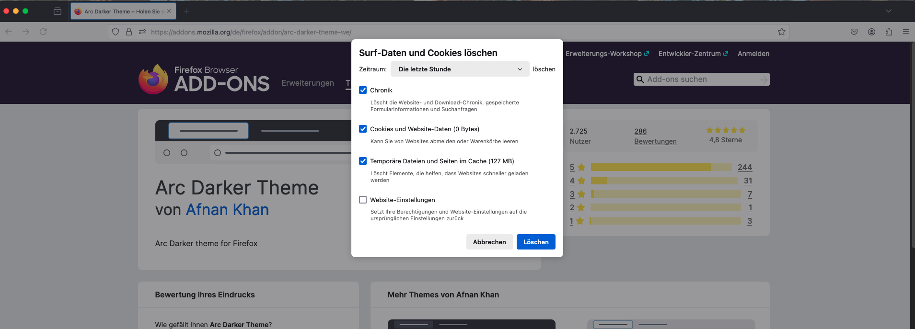Image resolution: width=915 pixels, height=329 pixels.
Task: Open the Firefox account icon
Action: point(871,32)
